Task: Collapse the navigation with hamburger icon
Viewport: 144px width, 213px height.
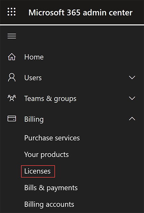Action: 12,36
